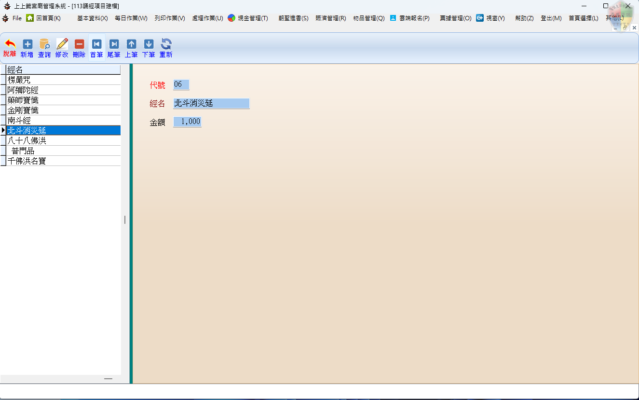Open the 基本資料(X) menu

(x=92, y=18)
